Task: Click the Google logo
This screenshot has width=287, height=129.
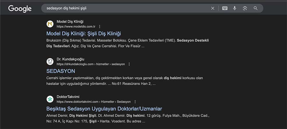Action: pyautogui.click(x=20, y=9)
